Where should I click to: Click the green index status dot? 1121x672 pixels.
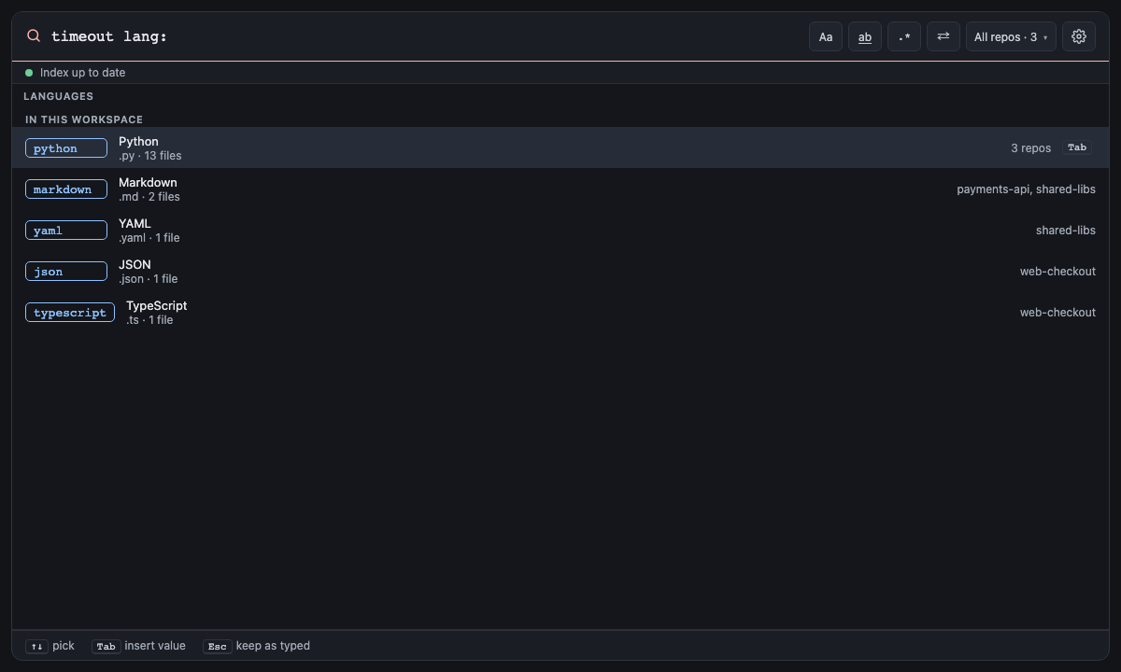29,73
